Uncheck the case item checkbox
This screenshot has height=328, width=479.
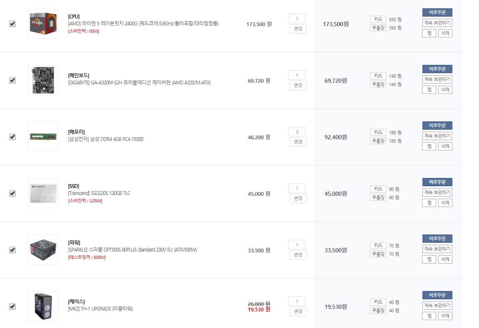pos(12,306)
